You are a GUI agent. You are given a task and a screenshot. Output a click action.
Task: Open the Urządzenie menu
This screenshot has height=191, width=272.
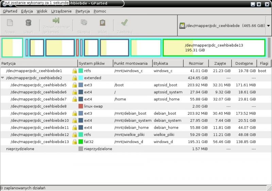pyautogui.click(x=61, y=11)
